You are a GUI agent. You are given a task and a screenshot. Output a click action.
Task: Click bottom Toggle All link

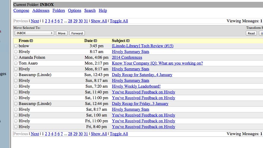tap(119, 134)
